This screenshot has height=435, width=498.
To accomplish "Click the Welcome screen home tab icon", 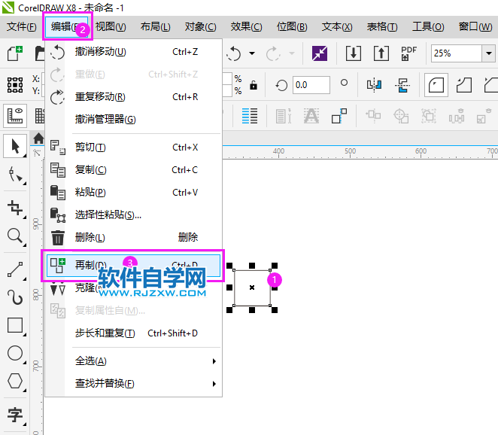I will 38,138.
